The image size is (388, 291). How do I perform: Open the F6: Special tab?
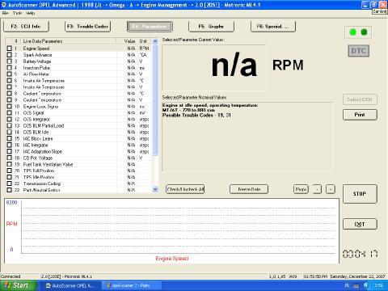click(273, 27)
